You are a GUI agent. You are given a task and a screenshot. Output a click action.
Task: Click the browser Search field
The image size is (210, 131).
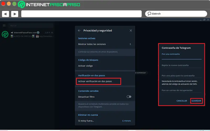click(176, 14)
